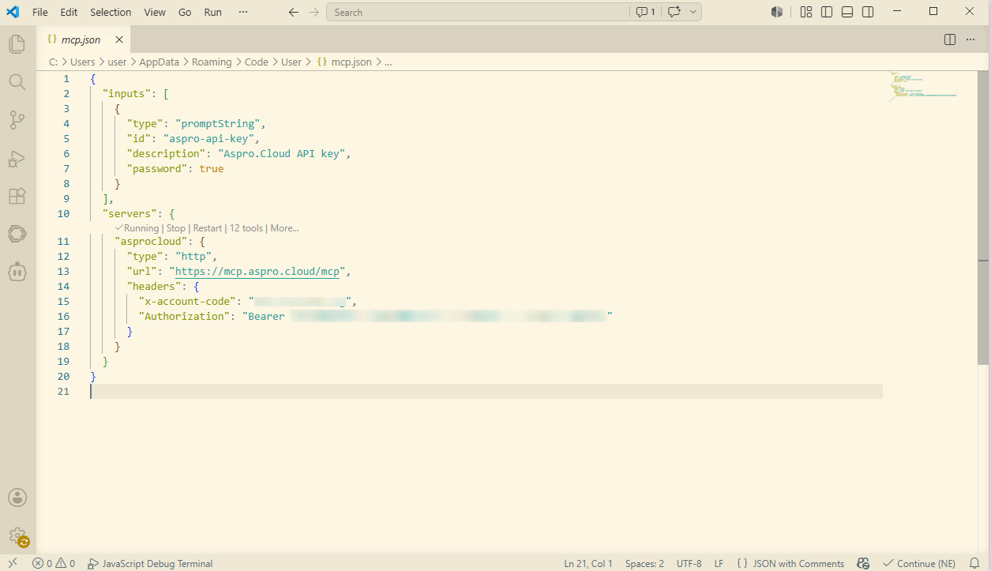Open chat feedback icon showing 1
991x571 pixels.
click(645, 12)
